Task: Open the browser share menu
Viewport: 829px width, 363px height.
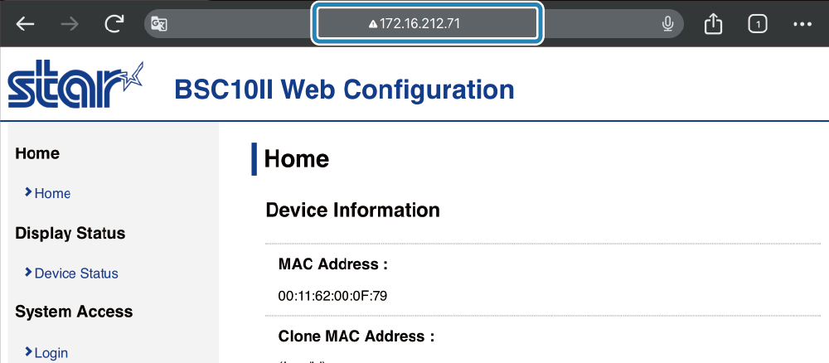Action: click(713, 24)
